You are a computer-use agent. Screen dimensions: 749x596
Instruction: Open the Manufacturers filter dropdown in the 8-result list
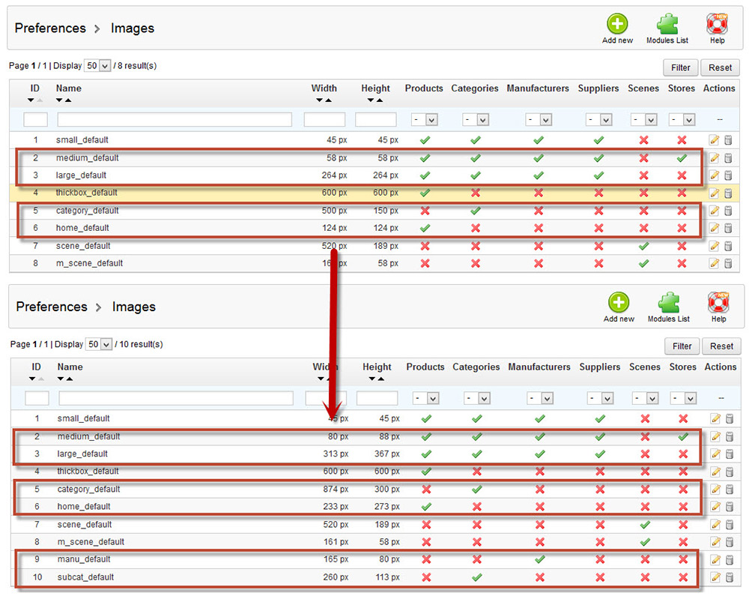pos(539,119)
